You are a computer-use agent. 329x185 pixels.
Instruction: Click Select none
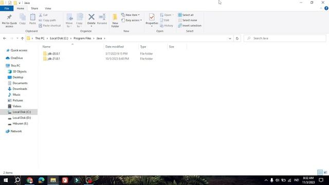click(x=187, y=21)
